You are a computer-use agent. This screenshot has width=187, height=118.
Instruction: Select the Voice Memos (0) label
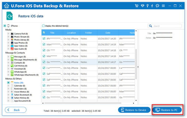pos(22,92)
